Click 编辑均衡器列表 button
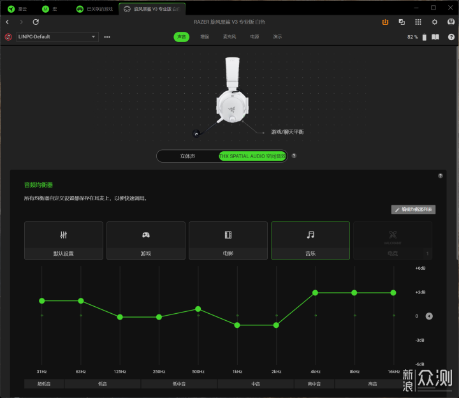459x398 pixels. coord(413,209)
